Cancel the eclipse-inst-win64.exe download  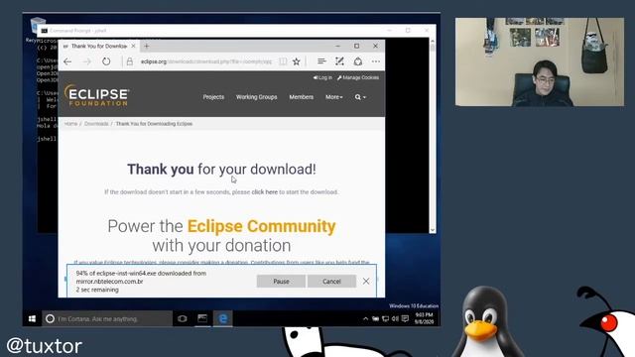[331, 282]
